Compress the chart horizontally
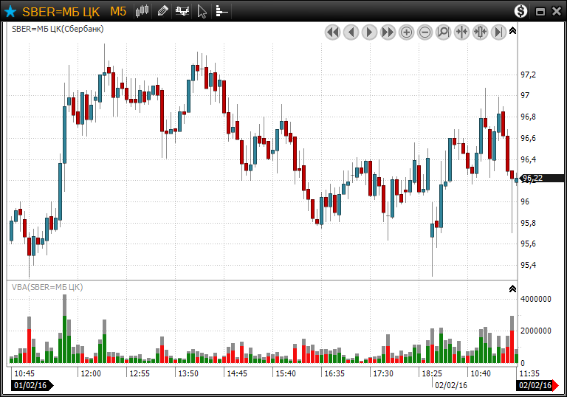The width and height of the screenshot is (567, 397). click(x=461, y=32)
